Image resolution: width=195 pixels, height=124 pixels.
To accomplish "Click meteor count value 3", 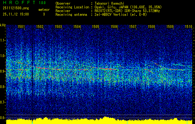I will (44, 14).
